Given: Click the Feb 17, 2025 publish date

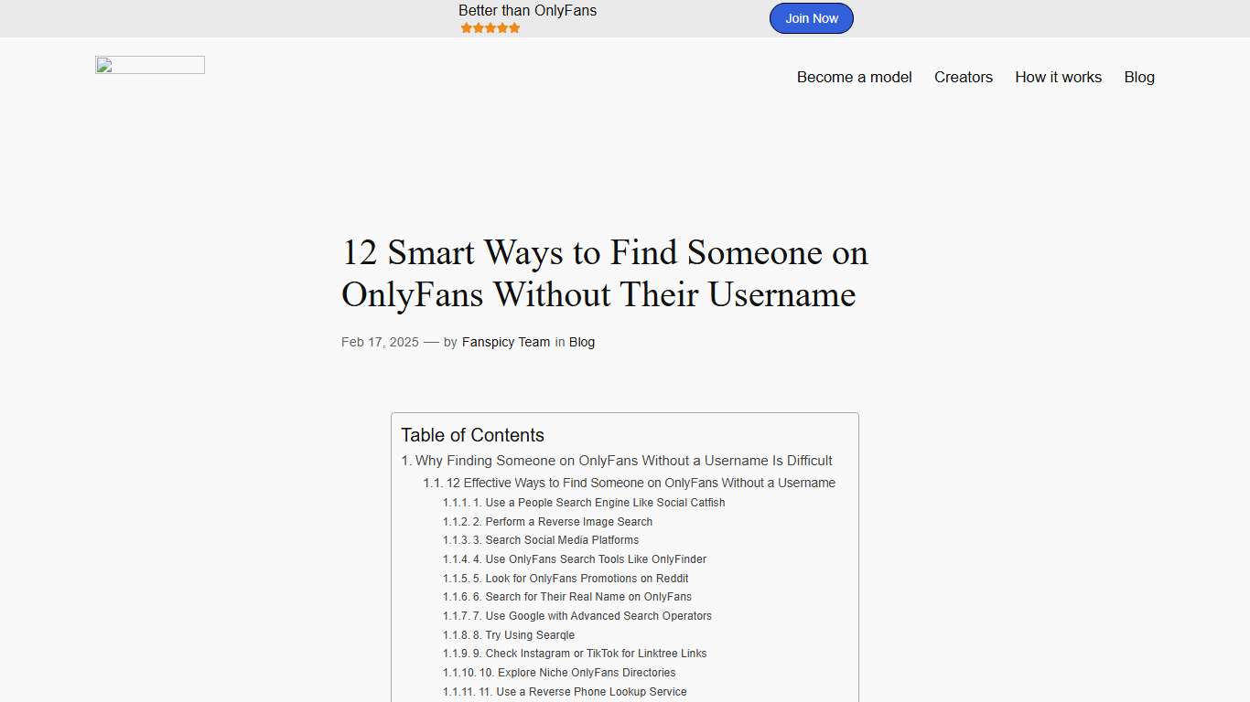Looking at the screenshot, I should pos(380,342).
